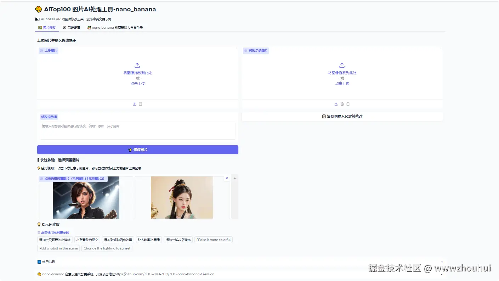Click clipboard paste icon below 上传图片 panel
This screenshot has width=499, height=281.
pyautogui.click(x=141, y=104)
